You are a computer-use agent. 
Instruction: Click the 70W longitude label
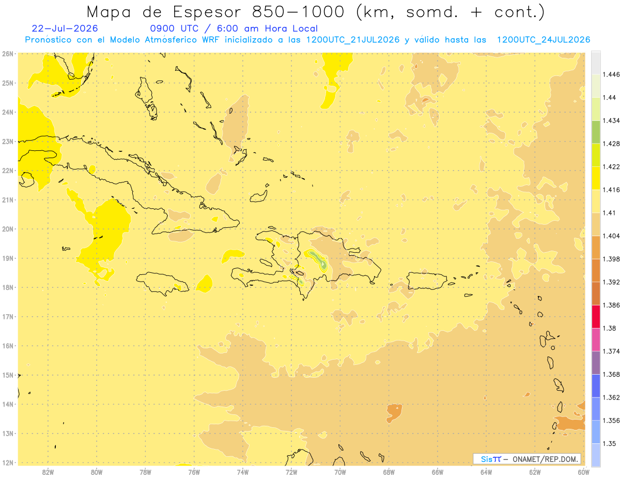pyautogui.click(x=340, y=472)
